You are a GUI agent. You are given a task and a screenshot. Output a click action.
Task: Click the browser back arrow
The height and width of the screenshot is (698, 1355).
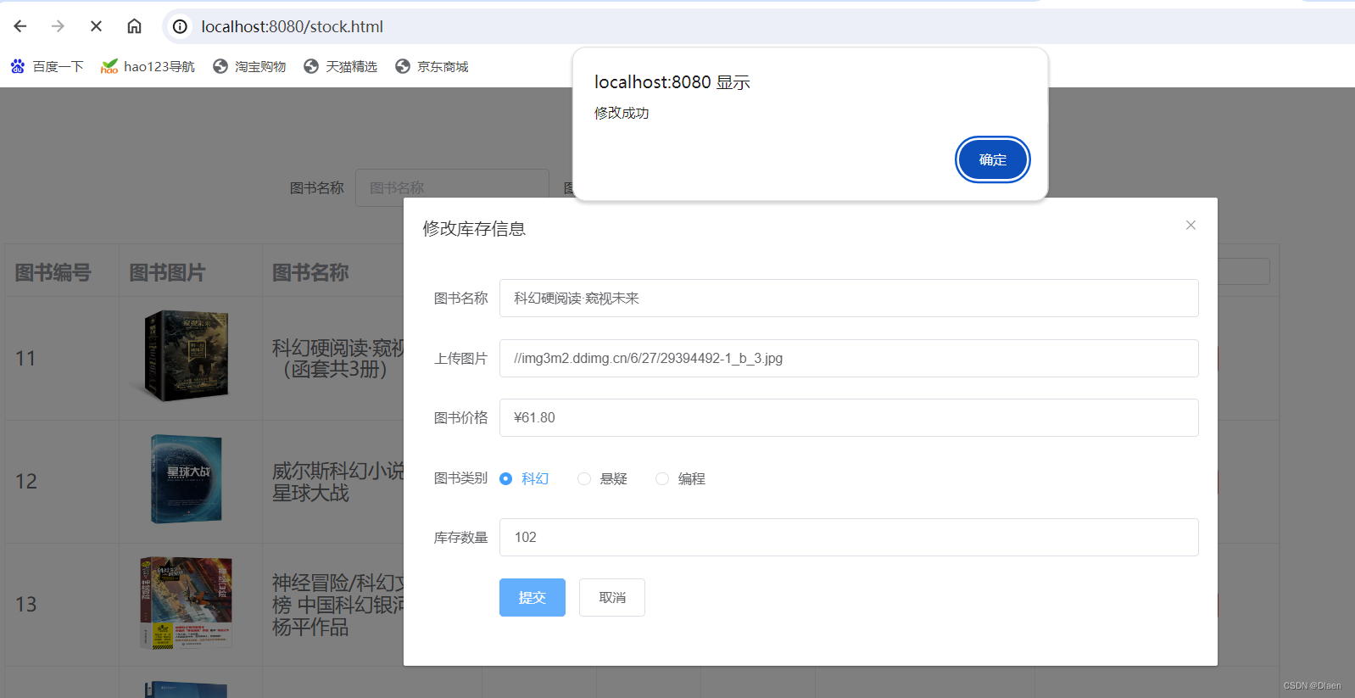click(20, 26)
